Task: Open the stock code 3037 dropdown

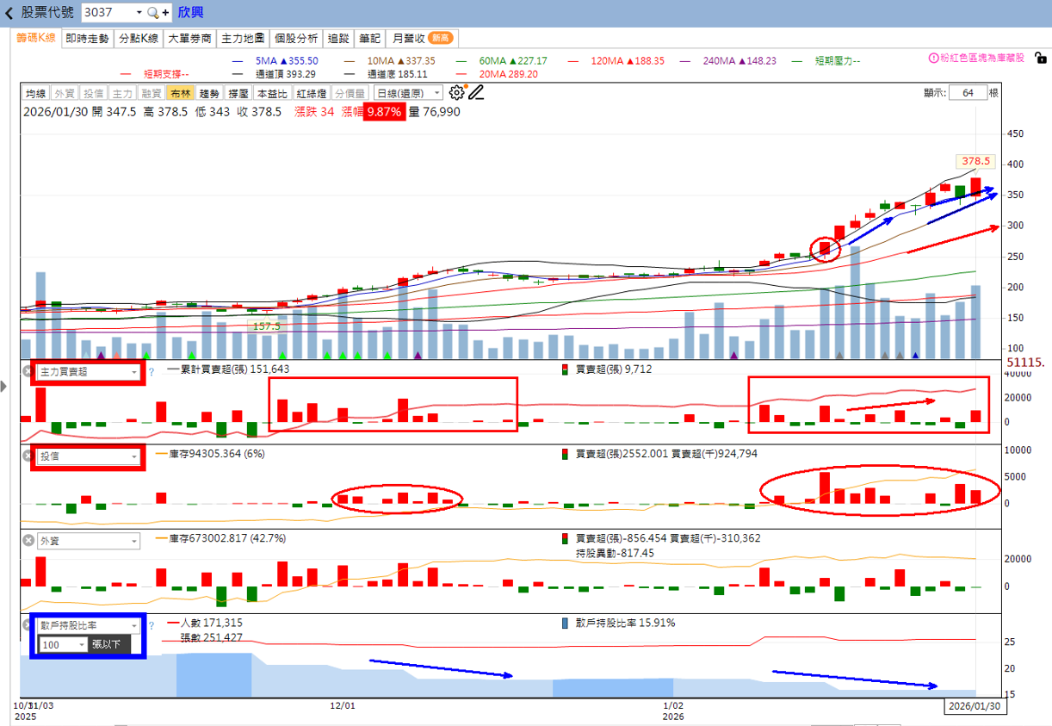Action: pyautogui.click(x=139, y=13)
